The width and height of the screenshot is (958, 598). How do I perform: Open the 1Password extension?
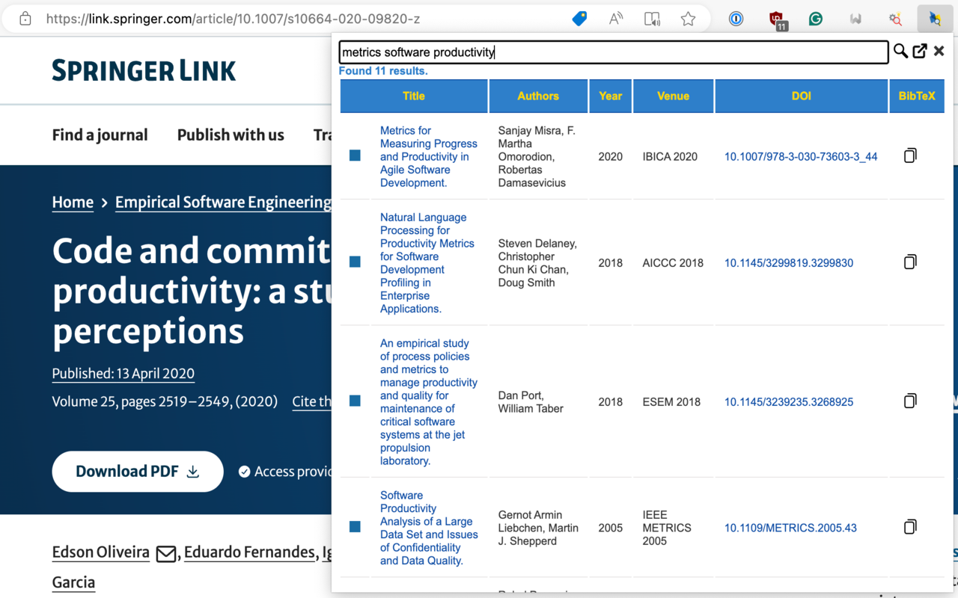[x=736, y=19]
